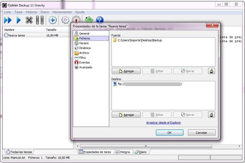
Task: Click status bar text Lista: MainList.lst
Action: pyautogui.click(x=14, y=158)
